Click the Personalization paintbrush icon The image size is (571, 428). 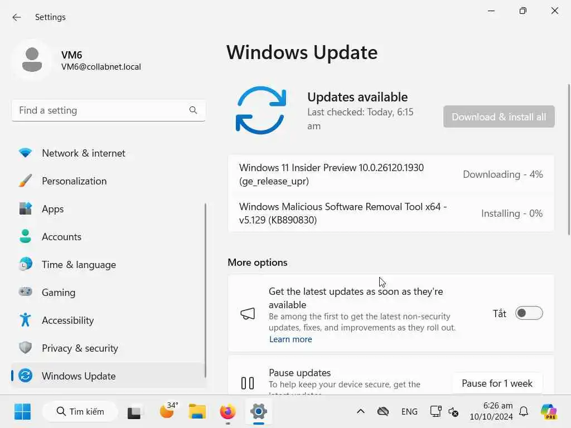(x=25, y=181)
